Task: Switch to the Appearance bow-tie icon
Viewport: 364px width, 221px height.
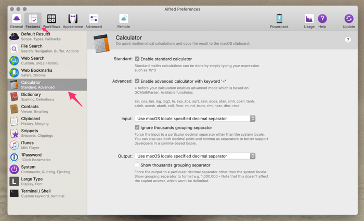Action: [x=73, y=19]
